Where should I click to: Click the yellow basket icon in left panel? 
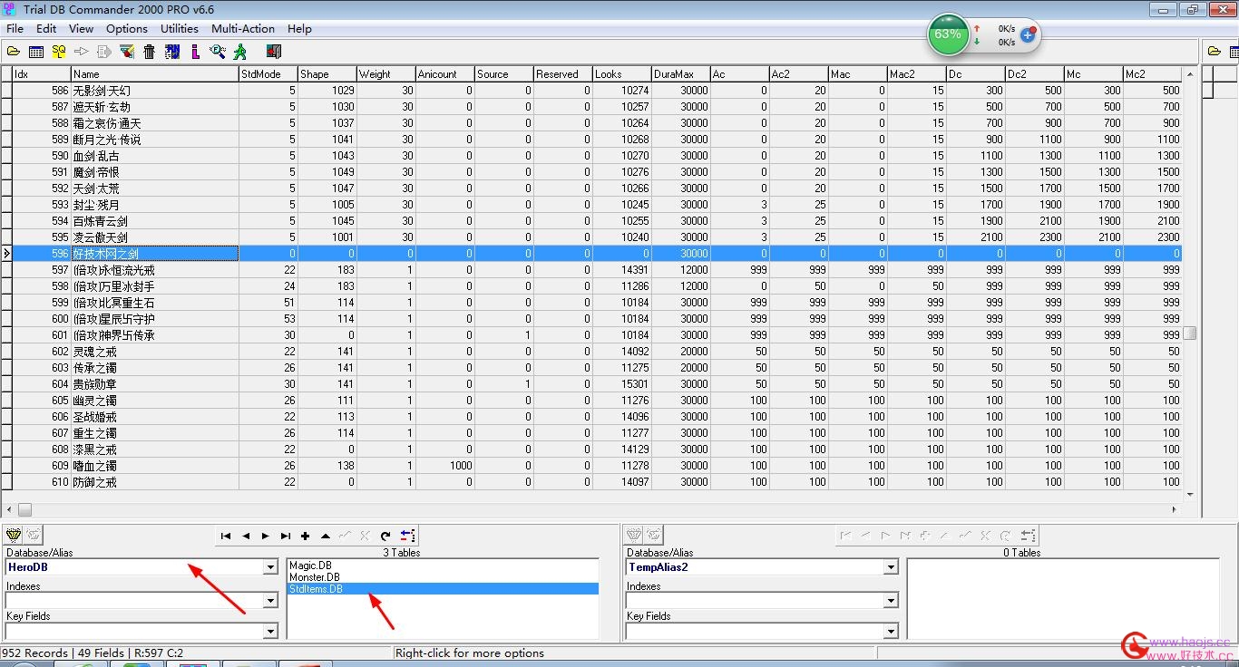coord(14,535)
